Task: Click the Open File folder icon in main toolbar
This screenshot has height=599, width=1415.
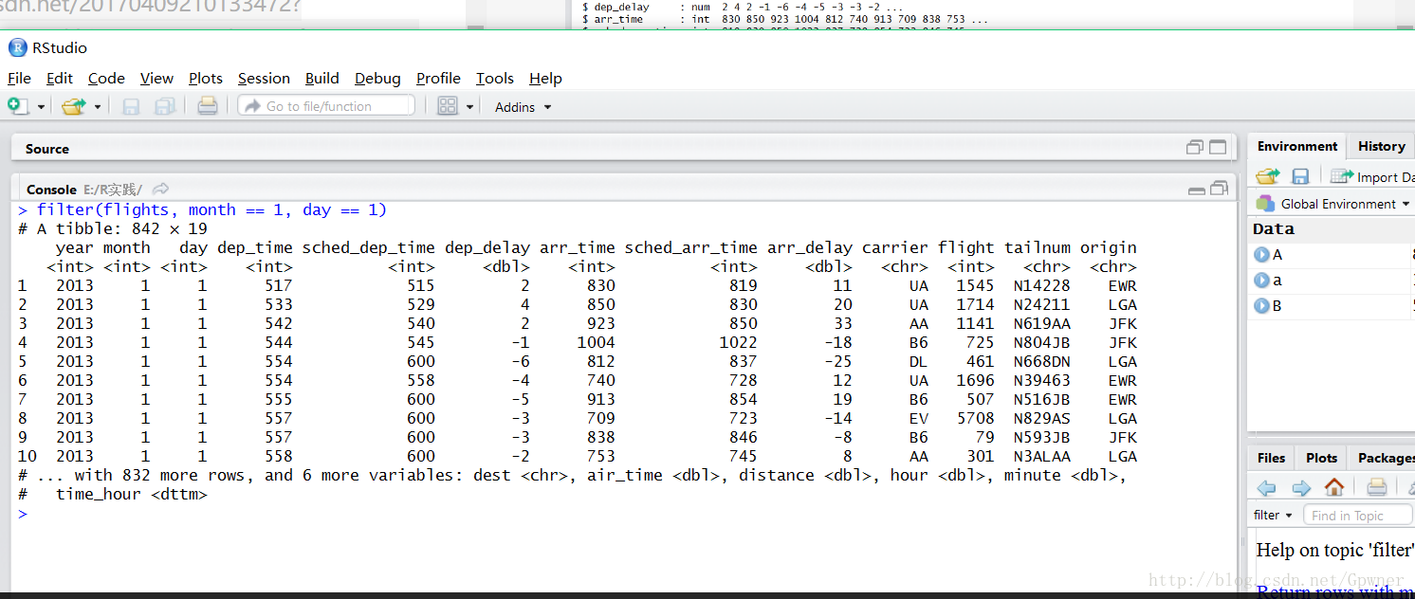Action: [x=73, y=106]
